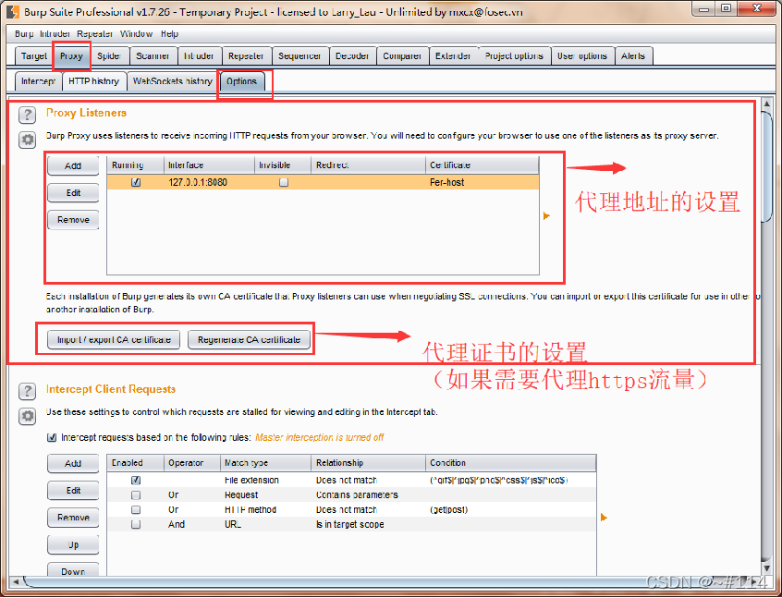
Task: Click Regenerate CA certificate button
Action: 249,340
